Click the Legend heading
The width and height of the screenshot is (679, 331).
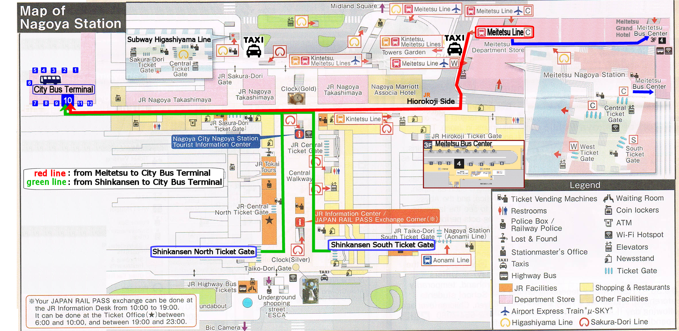tap(585, 185)
